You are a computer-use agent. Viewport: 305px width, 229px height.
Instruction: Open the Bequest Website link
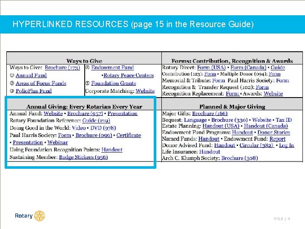[262, 120]
